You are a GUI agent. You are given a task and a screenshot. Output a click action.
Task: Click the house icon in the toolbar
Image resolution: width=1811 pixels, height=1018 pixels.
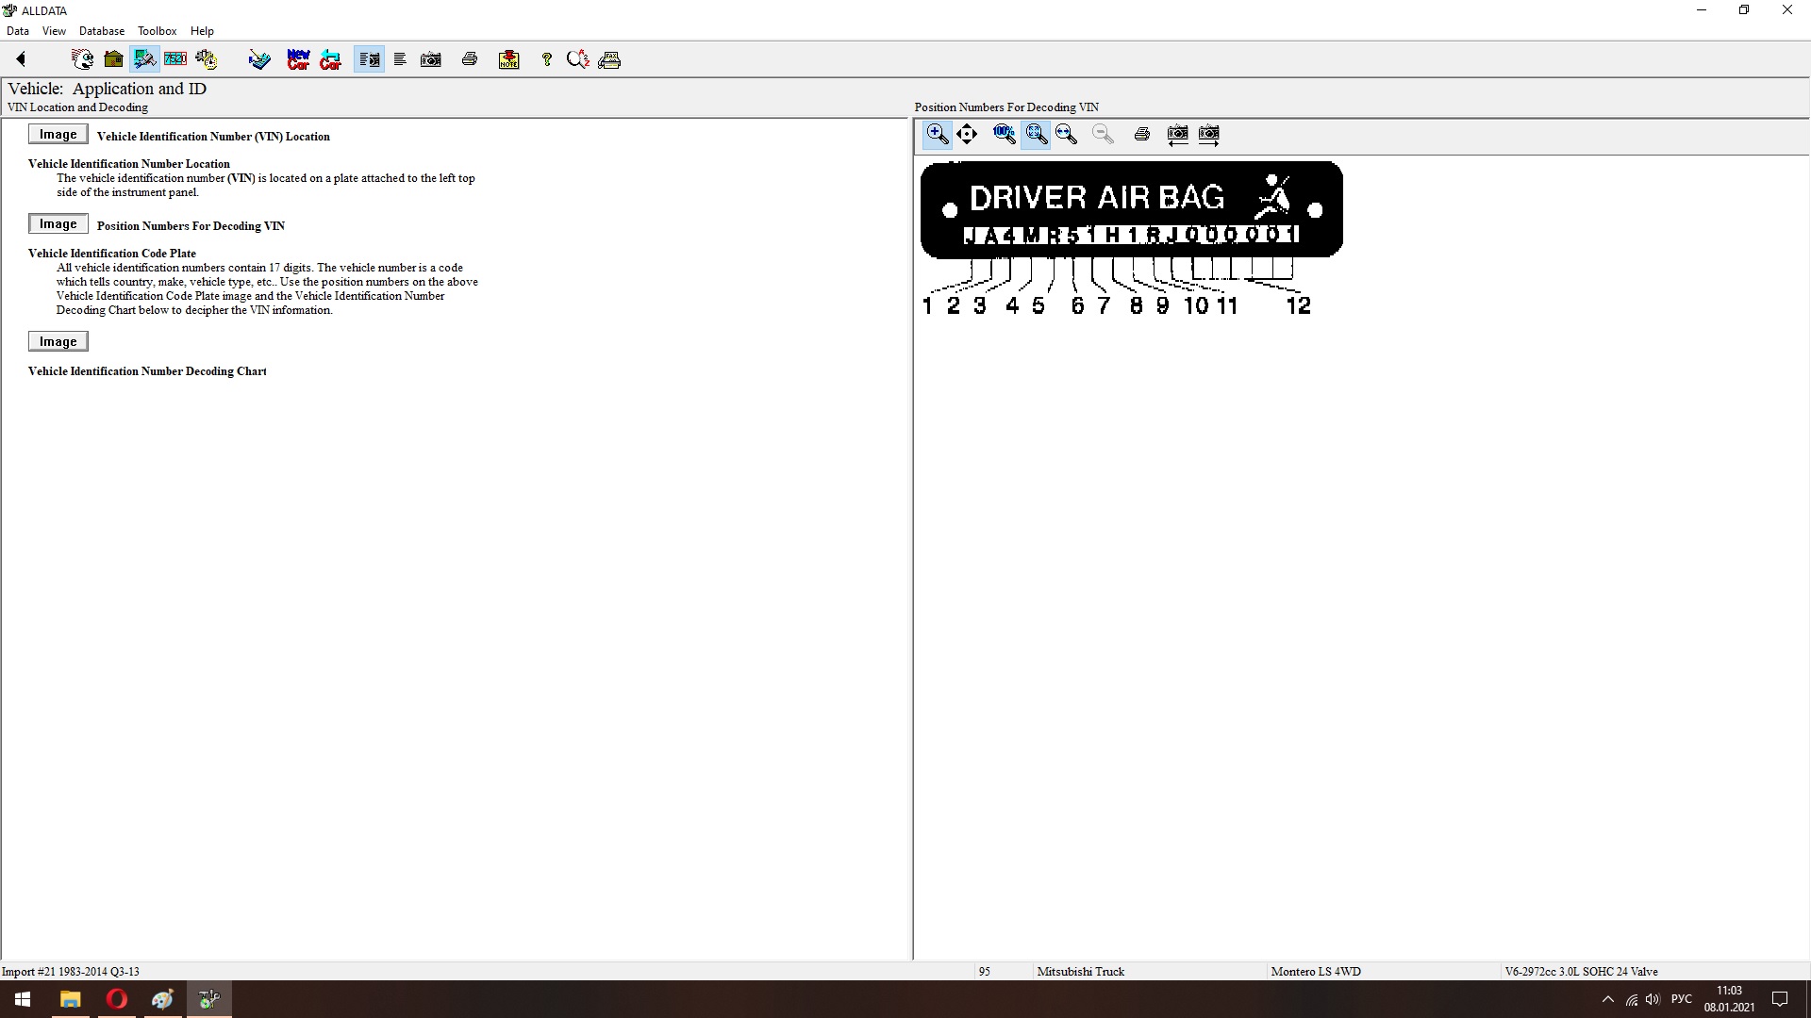point(113,59)
